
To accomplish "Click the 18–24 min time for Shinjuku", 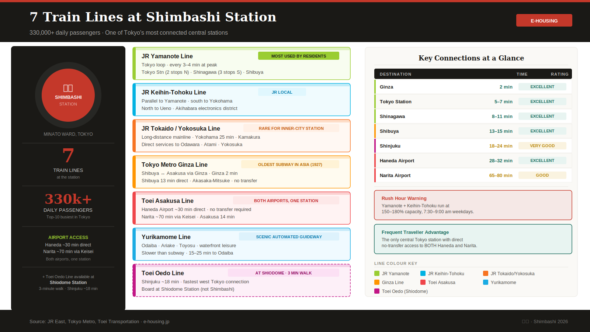I will click(x=501, y=146).
